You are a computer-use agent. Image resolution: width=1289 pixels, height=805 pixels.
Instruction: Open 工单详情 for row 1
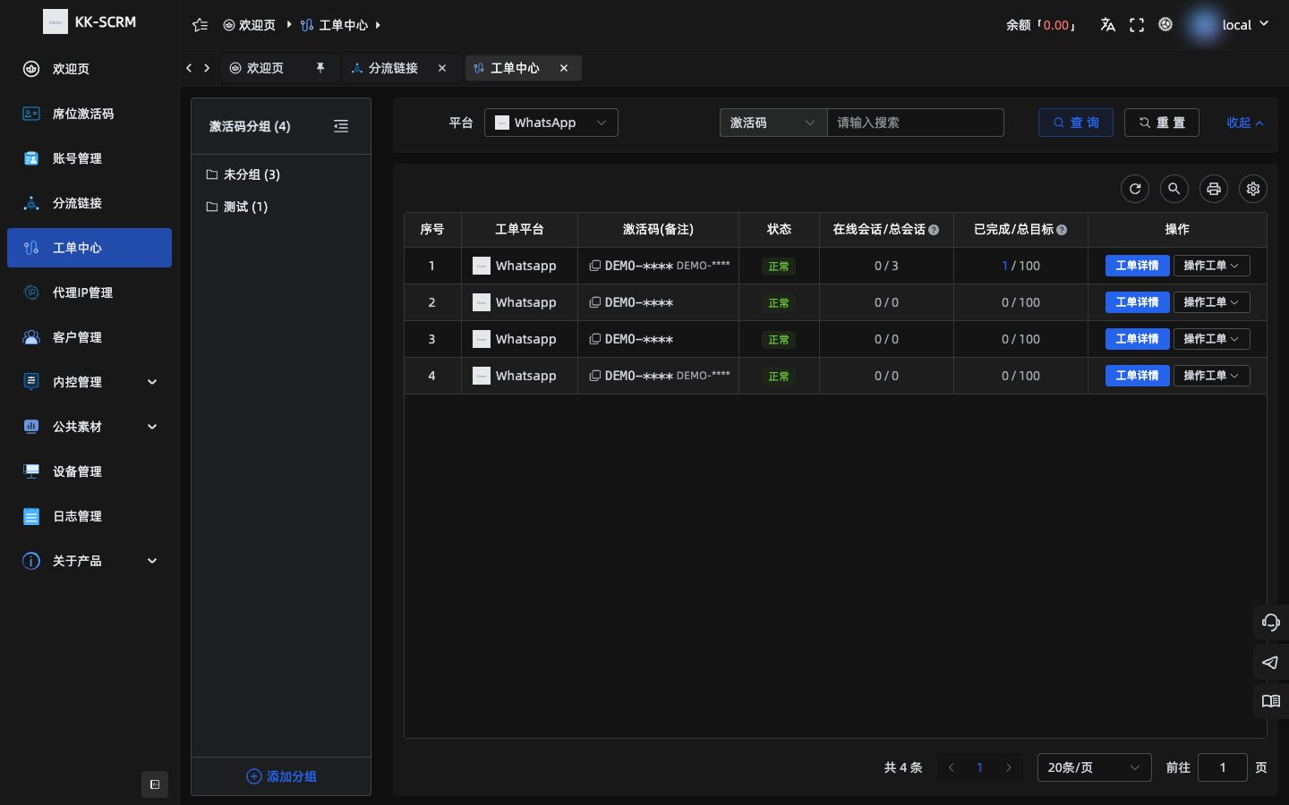point(1137,266)
